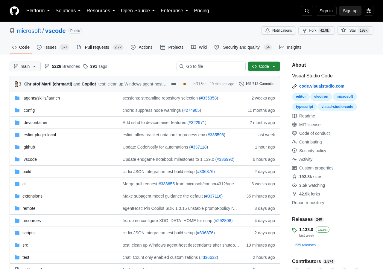Switch to the Issues tab

pos(53,47)
